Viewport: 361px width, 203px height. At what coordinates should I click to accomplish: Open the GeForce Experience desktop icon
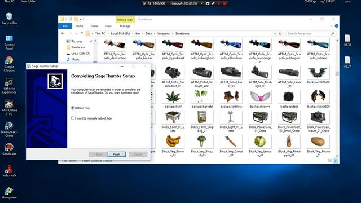click(9, 86)
